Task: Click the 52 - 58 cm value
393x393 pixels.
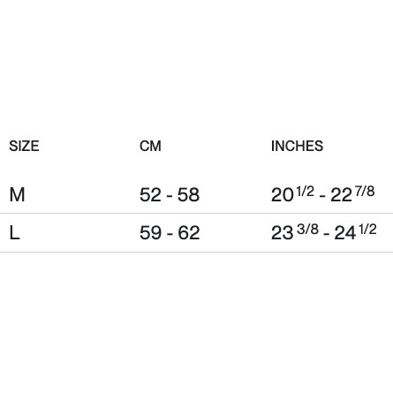Action: [x=170, y=194]
